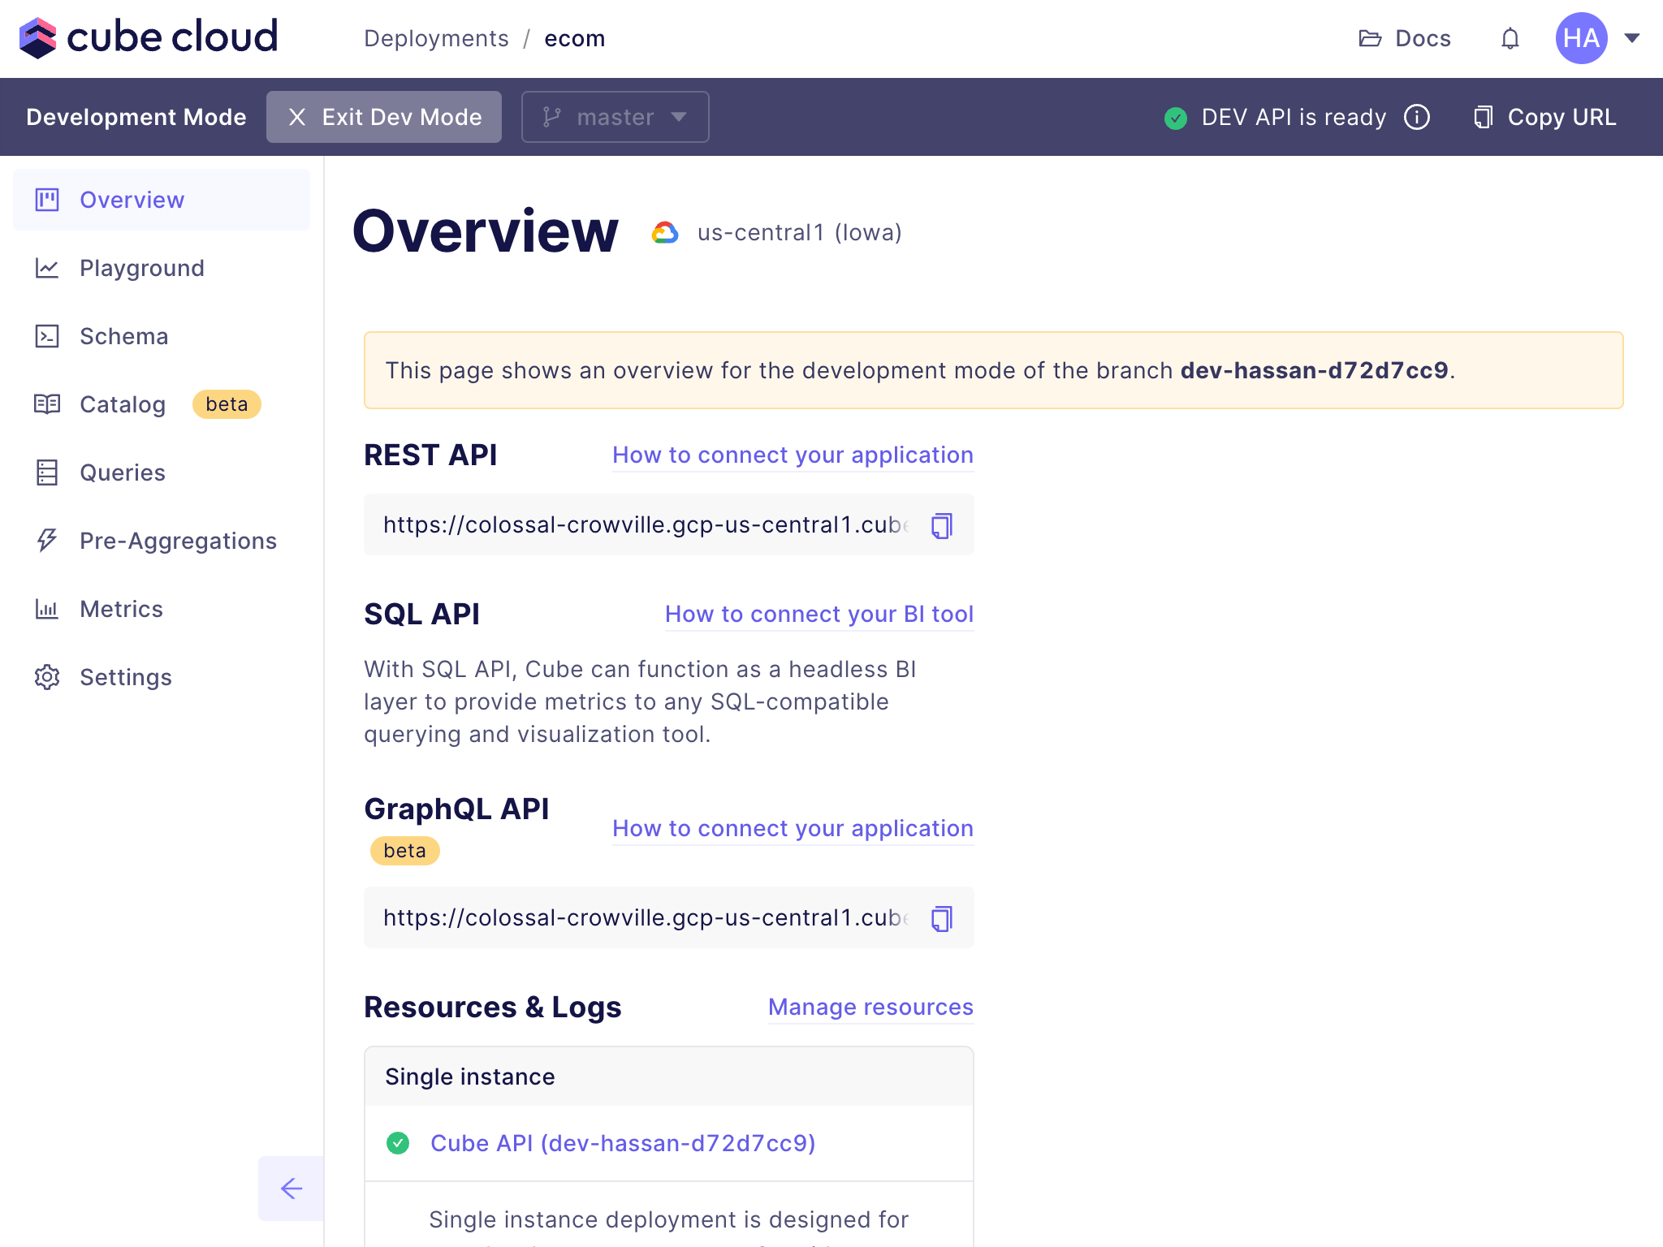Click the DEV API info icon
Image resolution: width=1663 pixels, height=1247 pixels.
point(1417,117)
